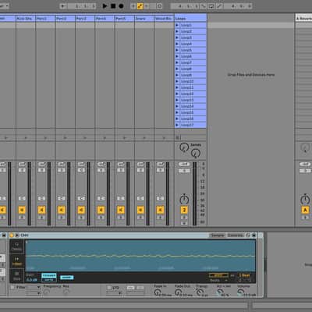
Task: Select the Perc4 track header
Action: 105,19
